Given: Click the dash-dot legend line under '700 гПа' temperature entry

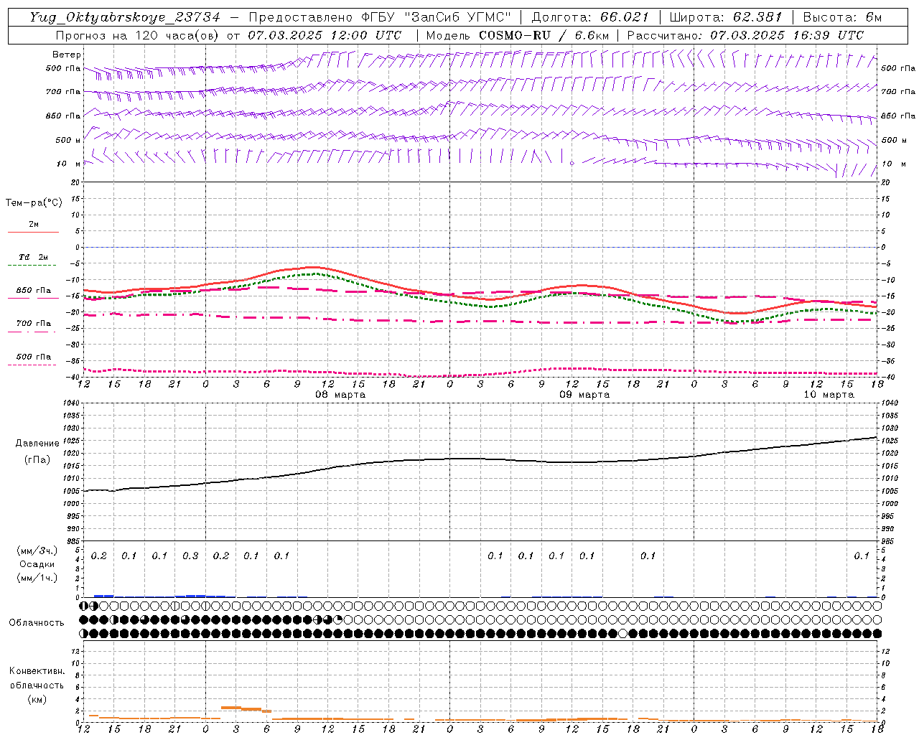Looking at the screenshot, I should click(x=33, y=332).
